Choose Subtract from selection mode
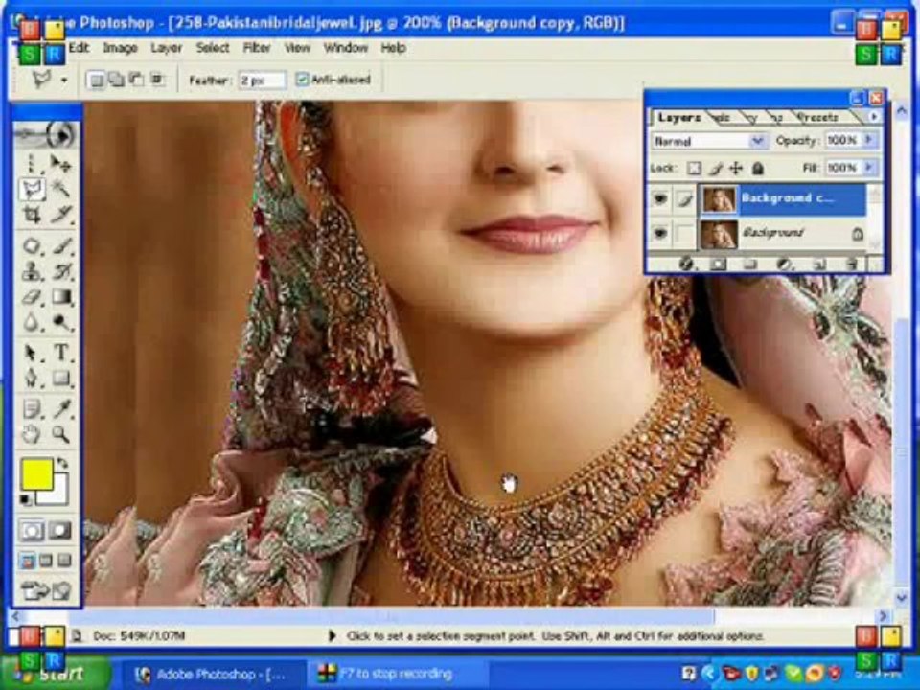The height and width of the screenshot is (690, 920). tap(136, 80)
